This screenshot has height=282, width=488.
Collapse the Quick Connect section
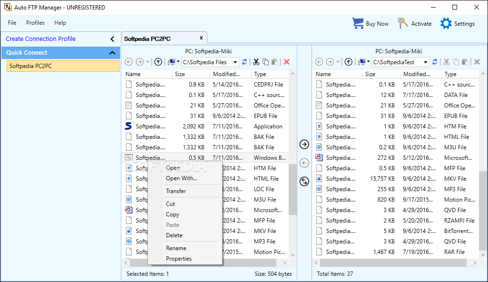click(112, 53)
